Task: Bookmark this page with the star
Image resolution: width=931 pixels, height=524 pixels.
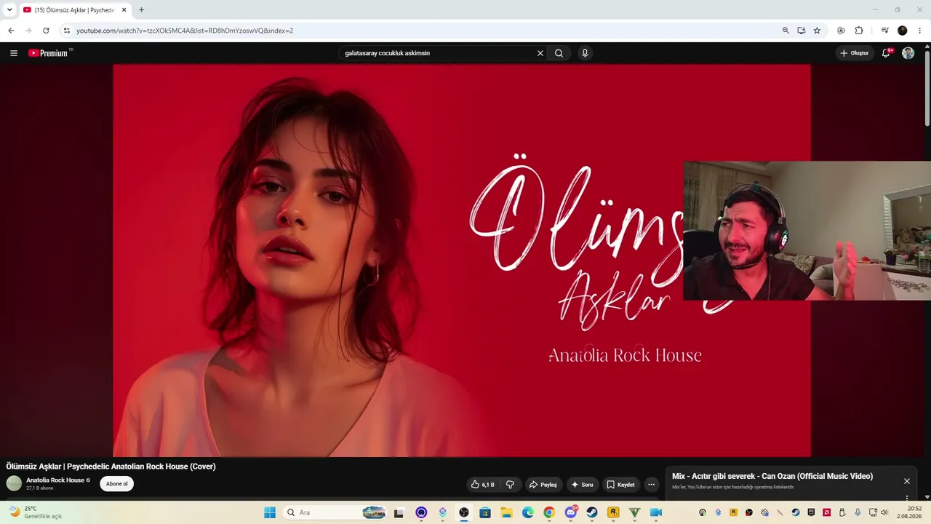Action: [x=817, y=31]
